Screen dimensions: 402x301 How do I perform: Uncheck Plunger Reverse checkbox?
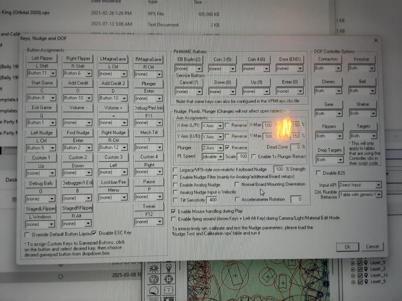[227, 147]
